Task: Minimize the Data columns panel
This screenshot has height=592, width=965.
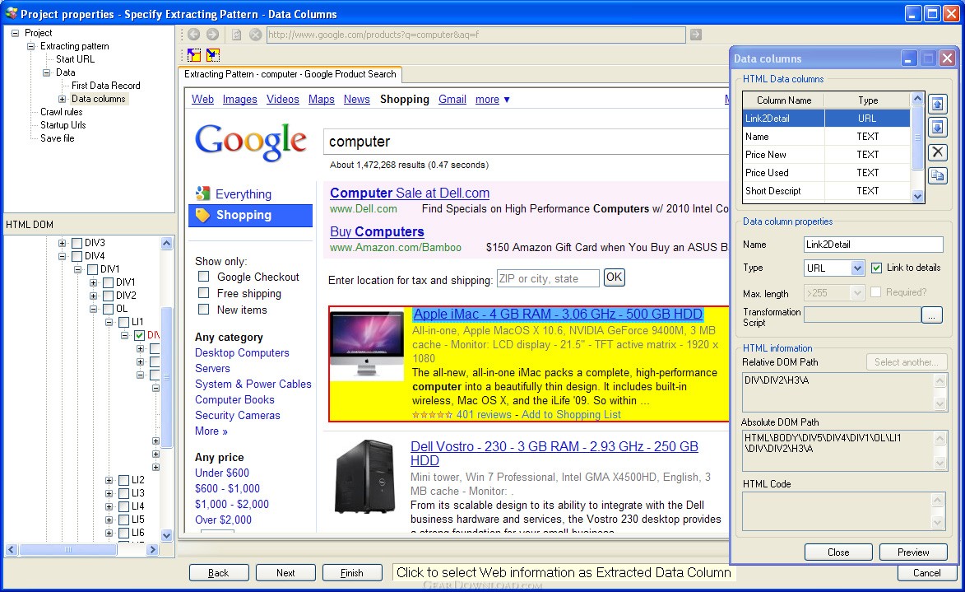Action: (909, 58)
